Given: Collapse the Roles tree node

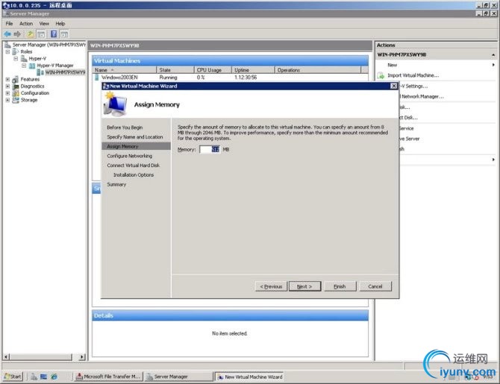Looking at the screenshot, I should tap(7, 51).
